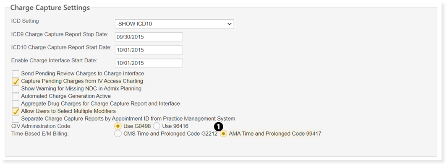Toggle Automated Charge Generation Active checkbox
The width and height of the screenshot is (447, 165).
tap(16, 96)
